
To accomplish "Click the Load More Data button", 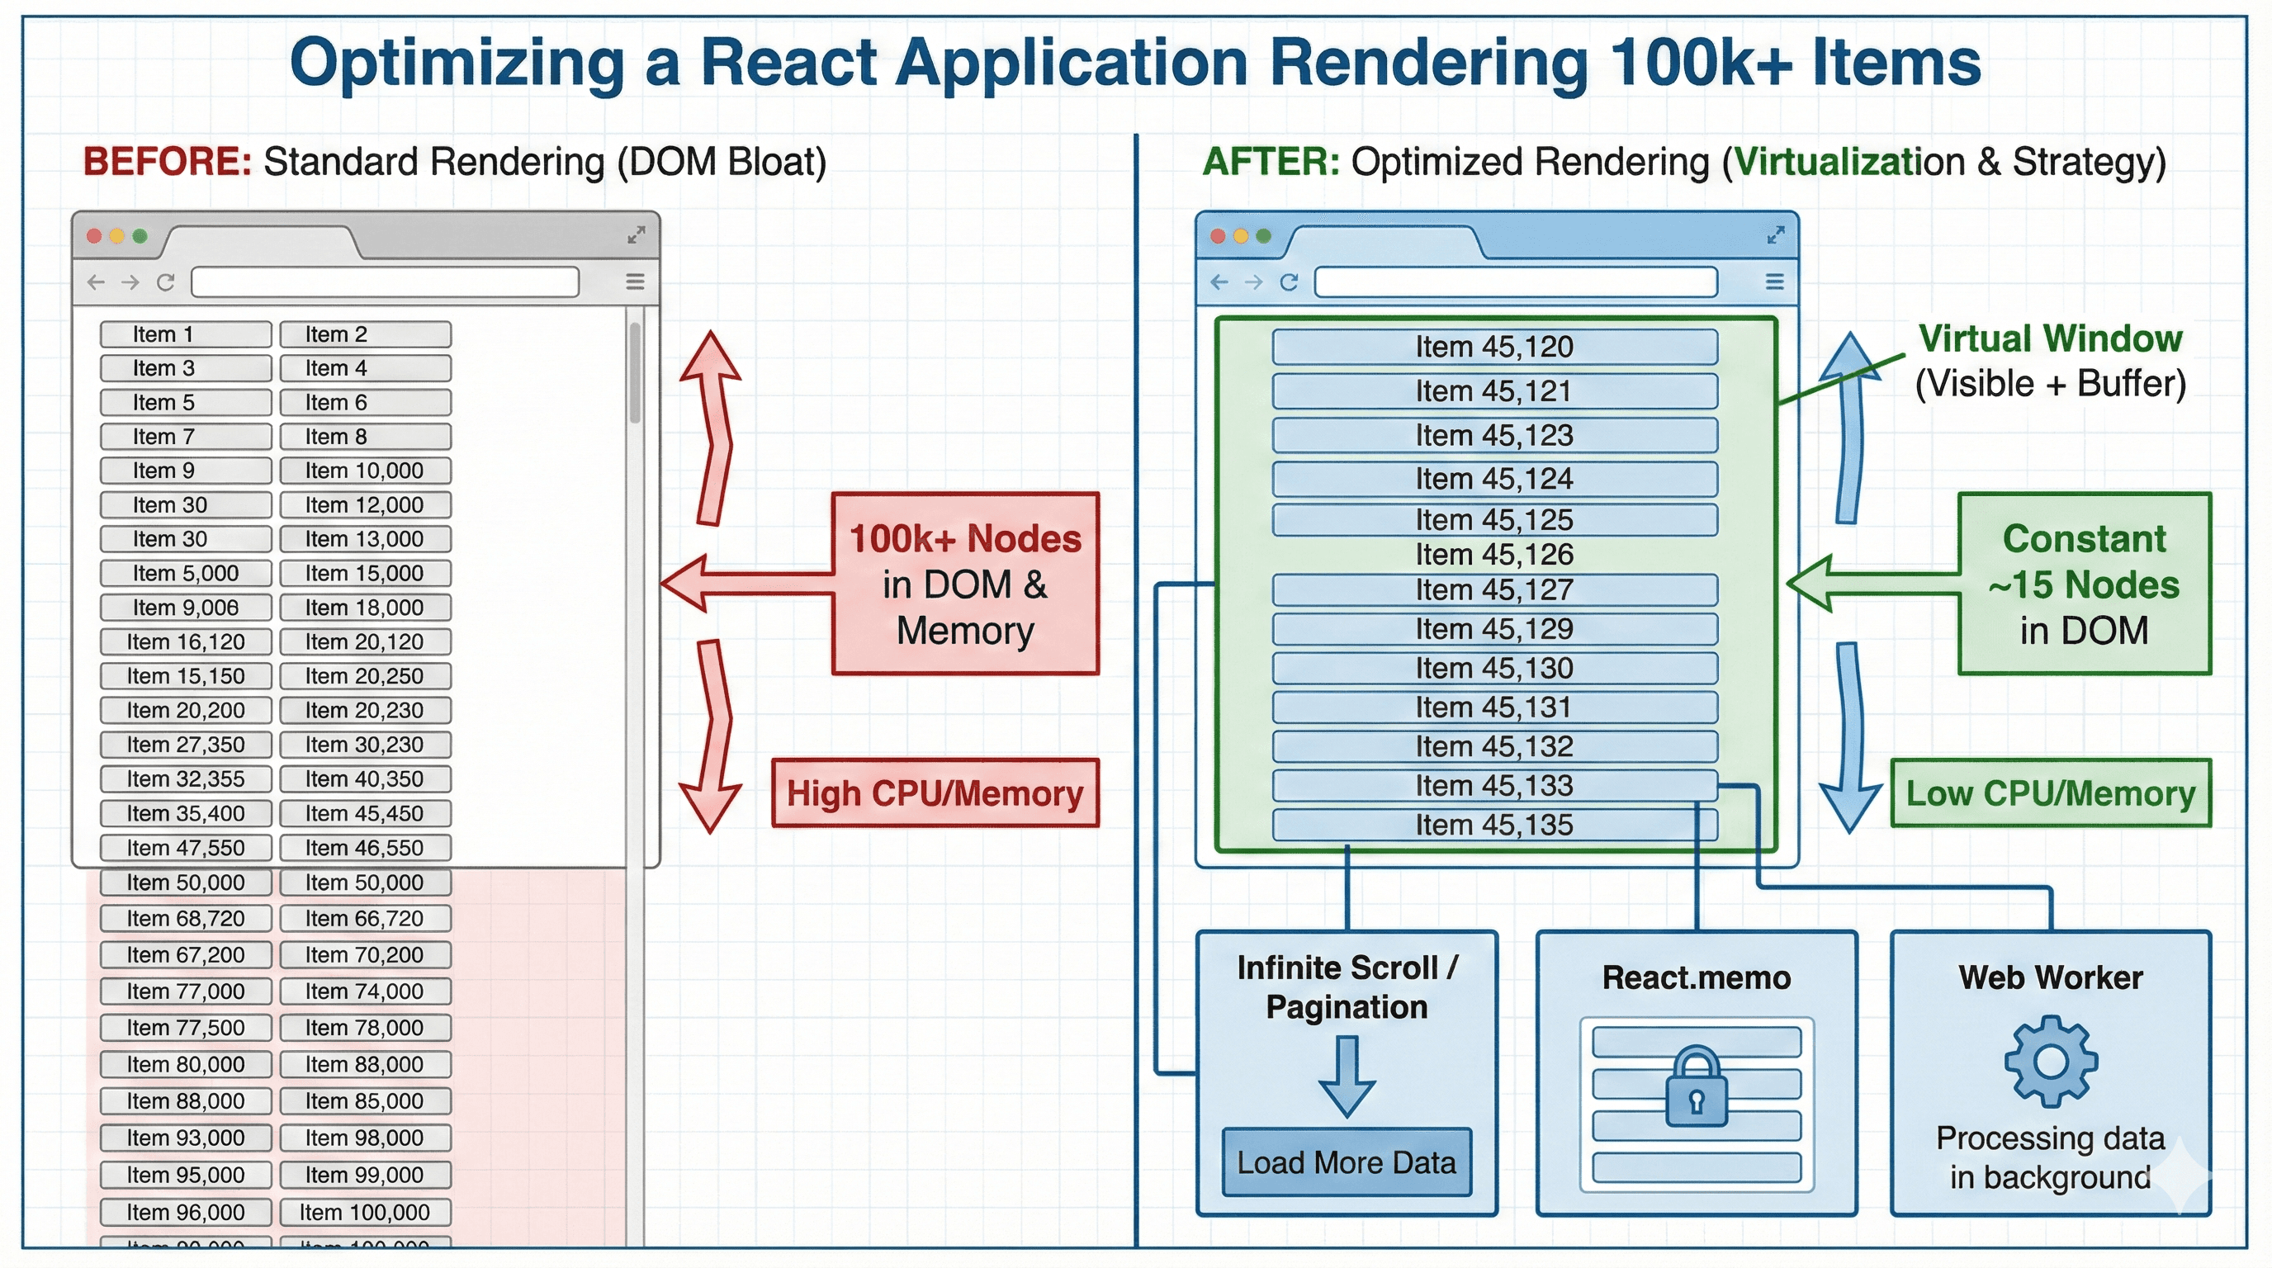I will click(x=1346, y=1162).
